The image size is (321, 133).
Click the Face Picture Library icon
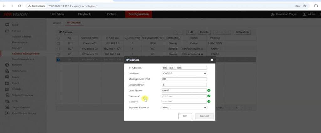[7, 113]
